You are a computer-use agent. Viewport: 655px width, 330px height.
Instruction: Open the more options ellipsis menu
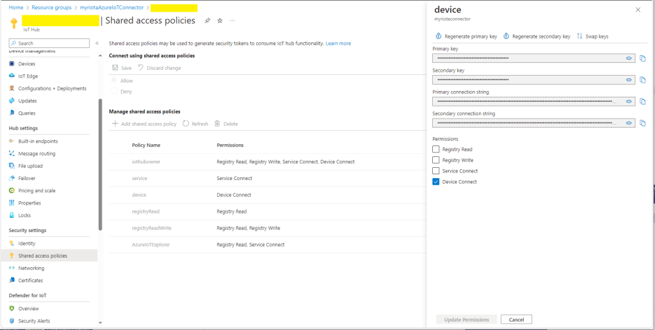pyautogui.click(x=232, y=21)
